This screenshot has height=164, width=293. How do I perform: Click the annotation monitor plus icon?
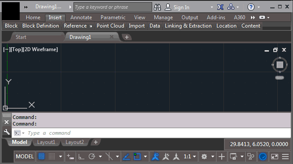click(x=222, y=156)
